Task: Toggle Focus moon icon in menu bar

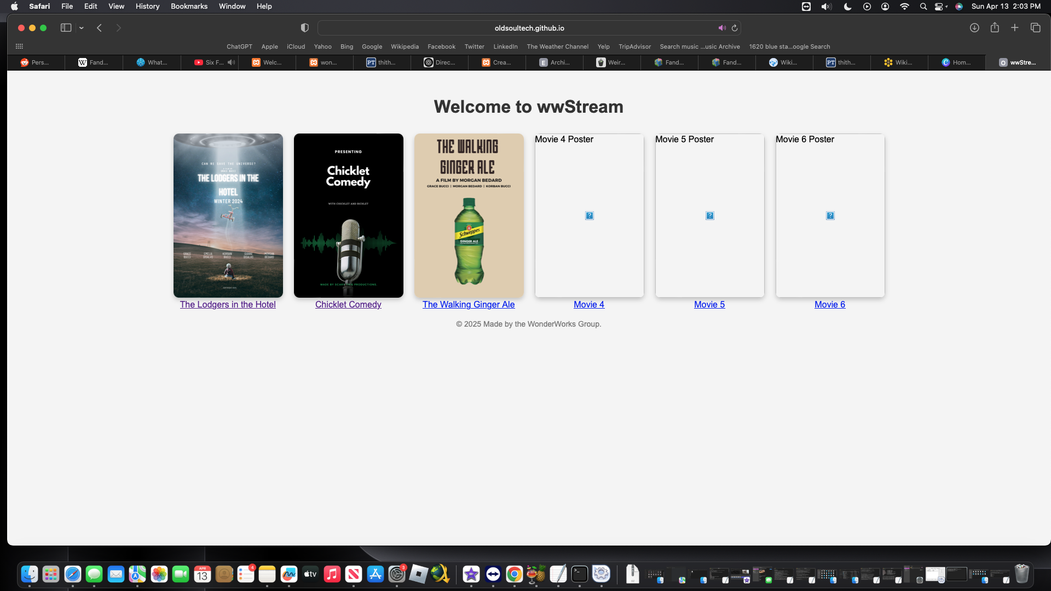Action: coord(847,7)
